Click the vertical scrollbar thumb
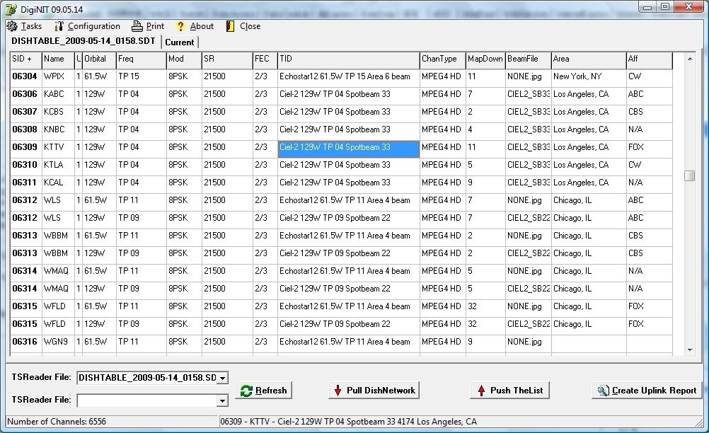Screen dimensions: 709x433 pos(690,175)
